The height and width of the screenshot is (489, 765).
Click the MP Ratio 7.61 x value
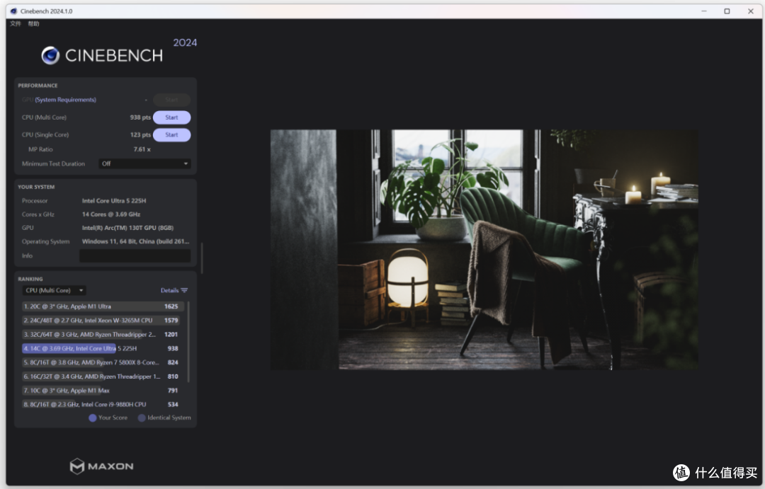(142, 150)
